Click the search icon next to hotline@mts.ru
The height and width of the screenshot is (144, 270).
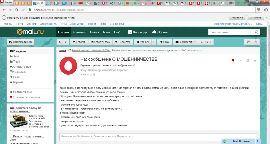(134, 65)
